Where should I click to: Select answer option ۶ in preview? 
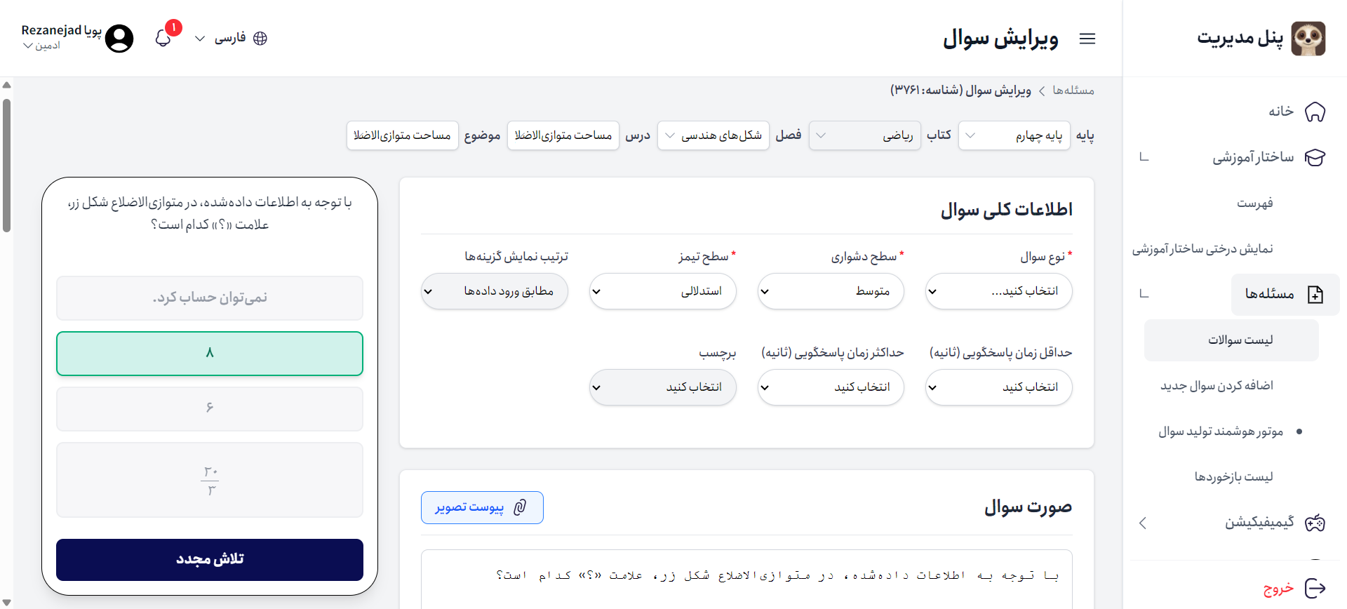(x=210, y=409)
